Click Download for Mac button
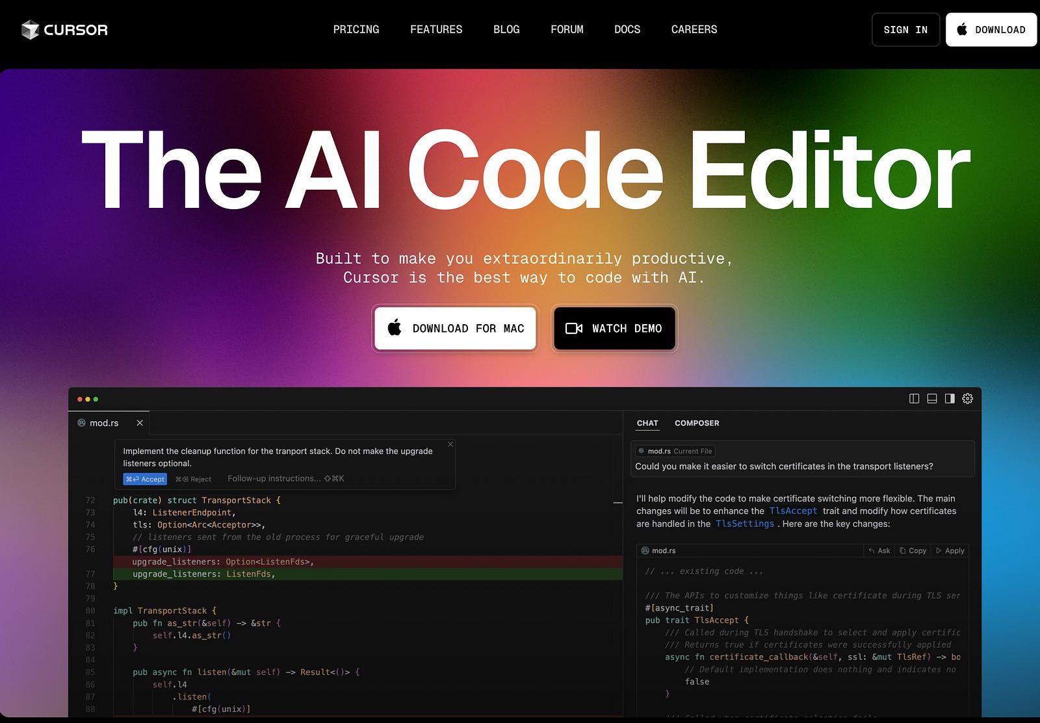The height and width of the screenshot is (723, 1040). [x=455, y=329]
